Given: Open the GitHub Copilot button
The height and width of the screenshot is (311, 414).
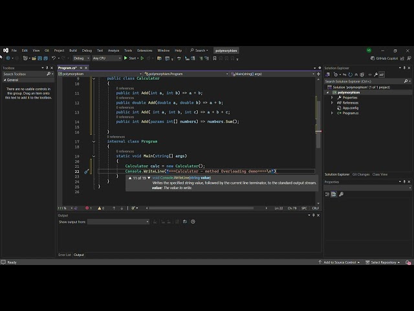Looking at the screenshot, I should pos(384,58).
